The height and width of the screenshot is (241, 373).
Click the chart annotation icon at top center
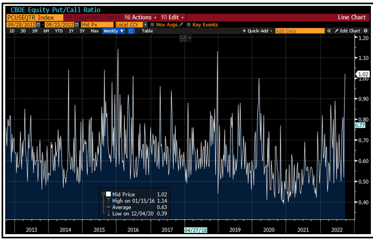pos(183,38)
